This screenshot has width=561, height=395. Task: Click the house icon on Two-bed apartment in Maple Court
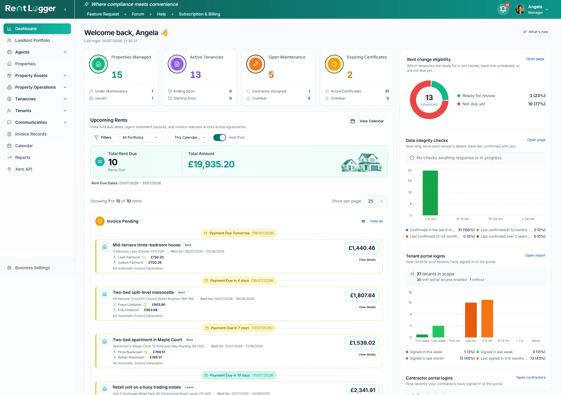click(105, 341)
